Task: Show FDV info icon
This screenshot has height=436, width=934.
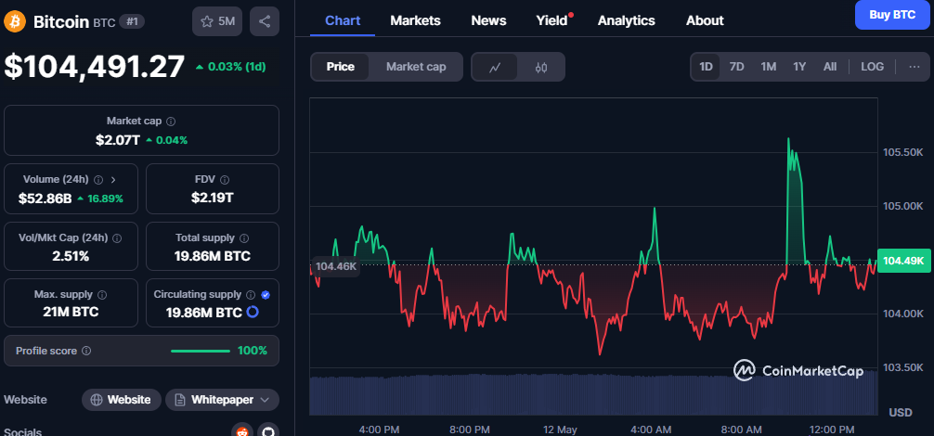Action: click(x=225, y=180)
